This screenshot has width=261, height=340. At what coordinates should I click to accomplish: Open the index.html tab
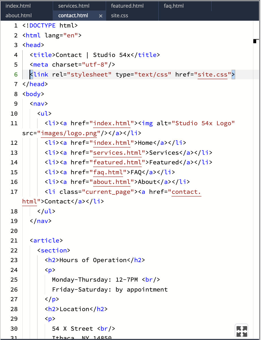point(26,6)
